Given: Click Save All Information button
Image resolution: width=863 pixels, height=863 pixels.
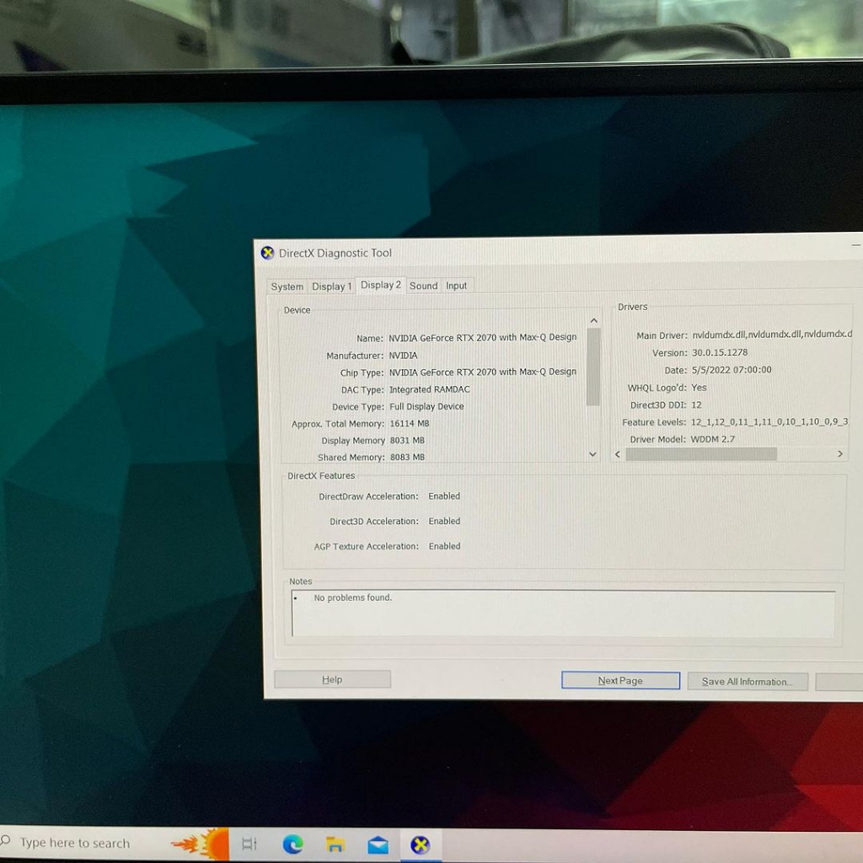Looking at the screenshot, I should (748, 681).
